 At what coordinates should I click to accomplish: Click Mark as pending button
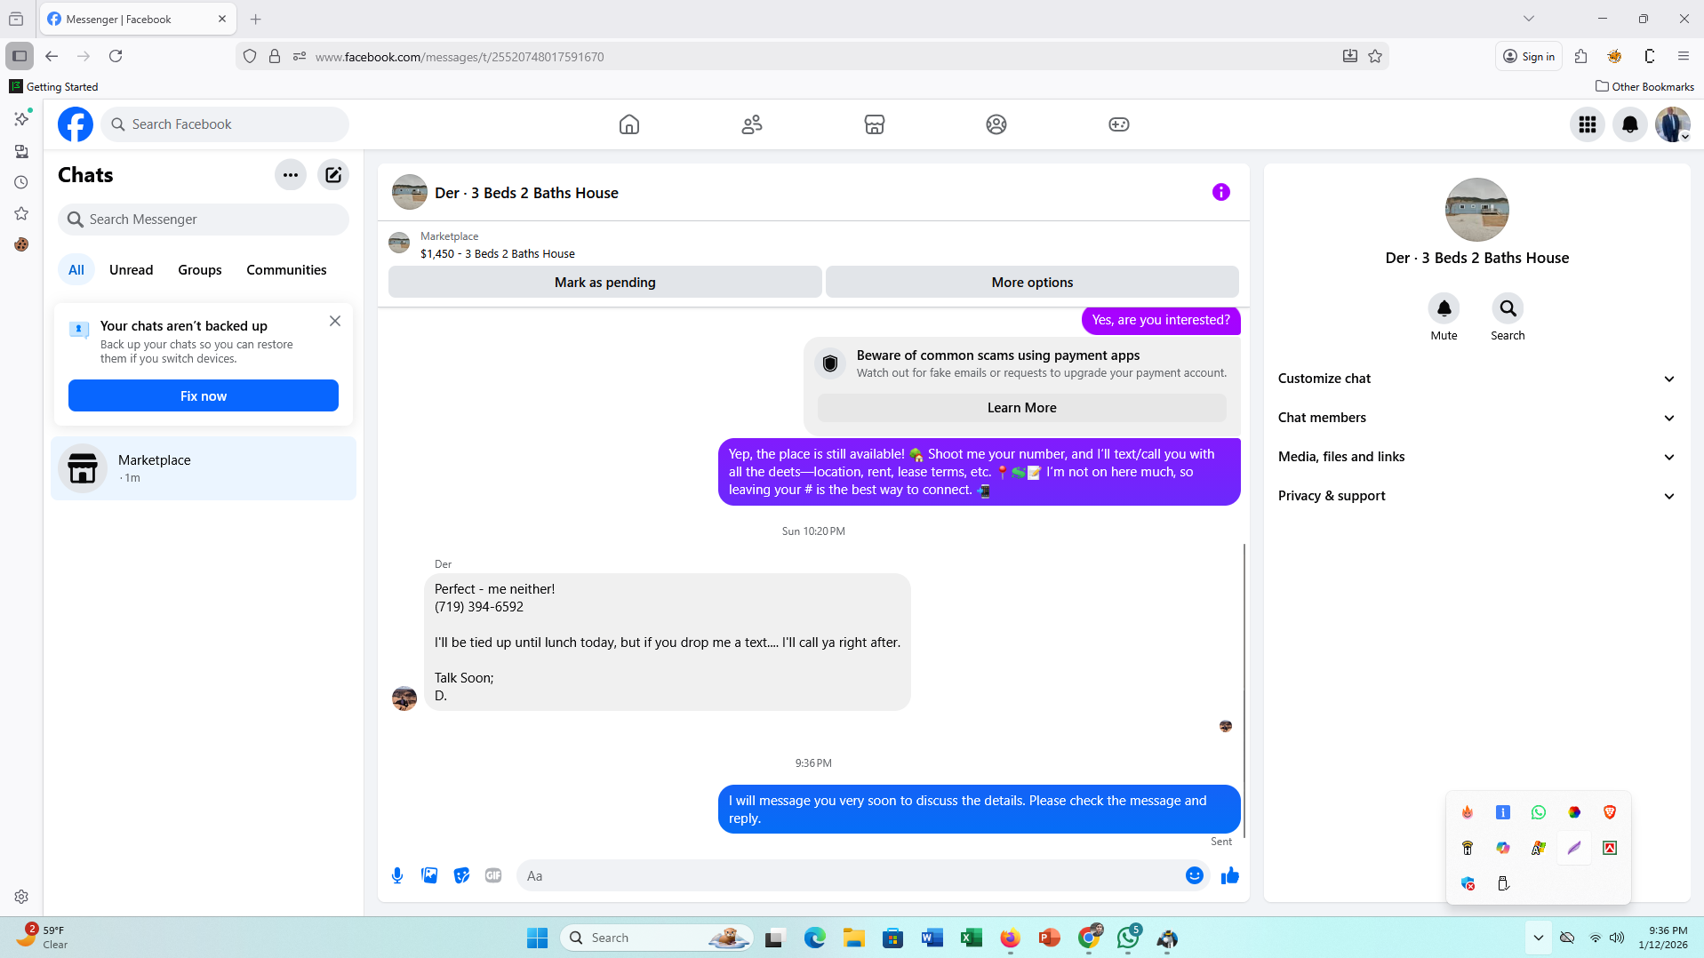click(x=605, y=283)
